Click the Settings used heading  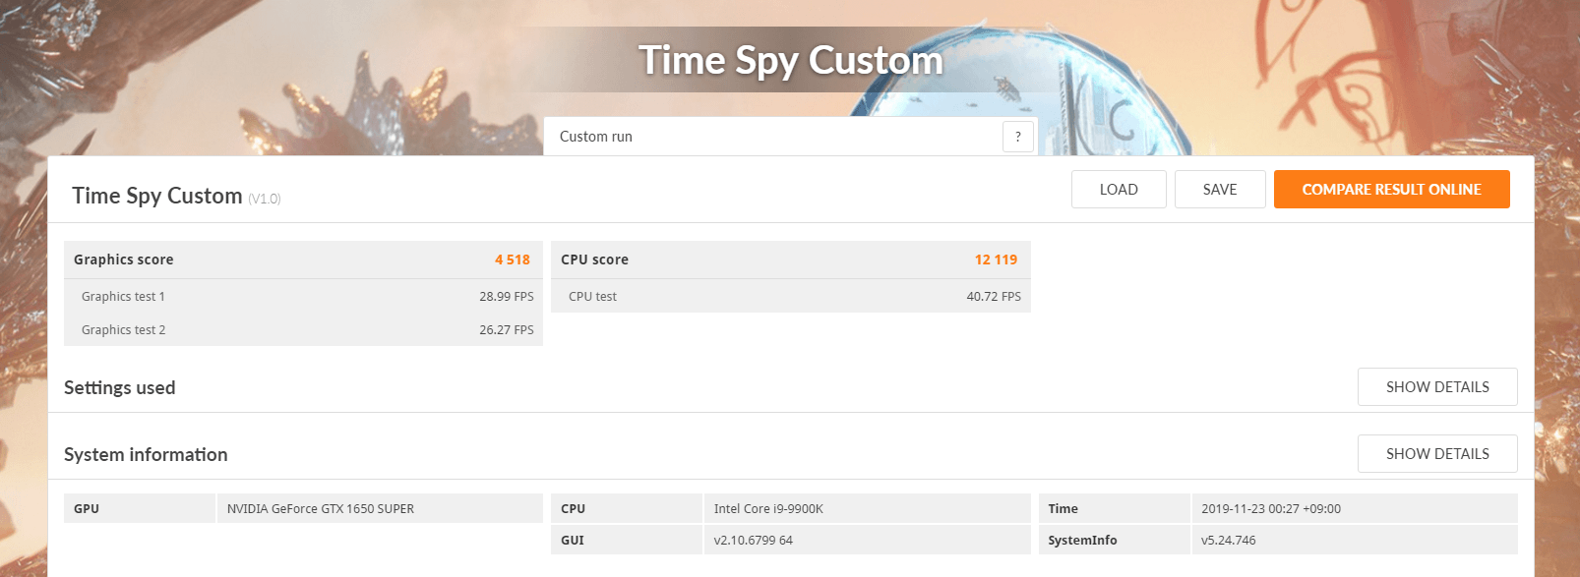point(120,387)
